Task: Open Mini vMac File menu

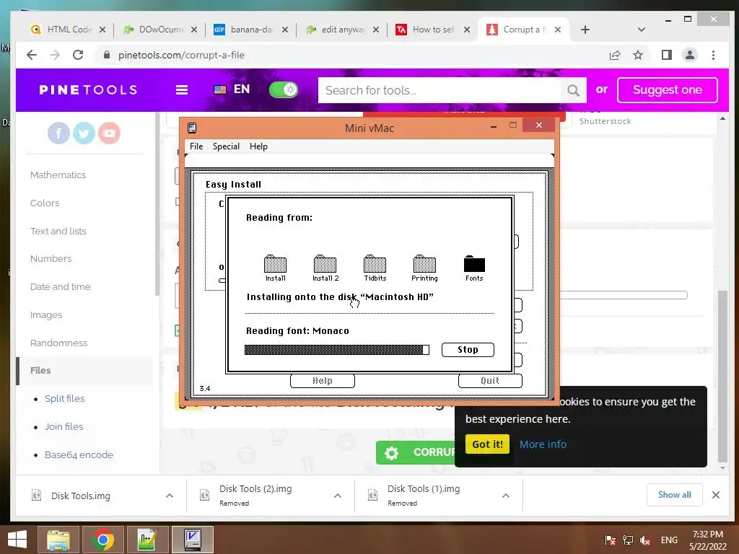Action: point(196,146)
